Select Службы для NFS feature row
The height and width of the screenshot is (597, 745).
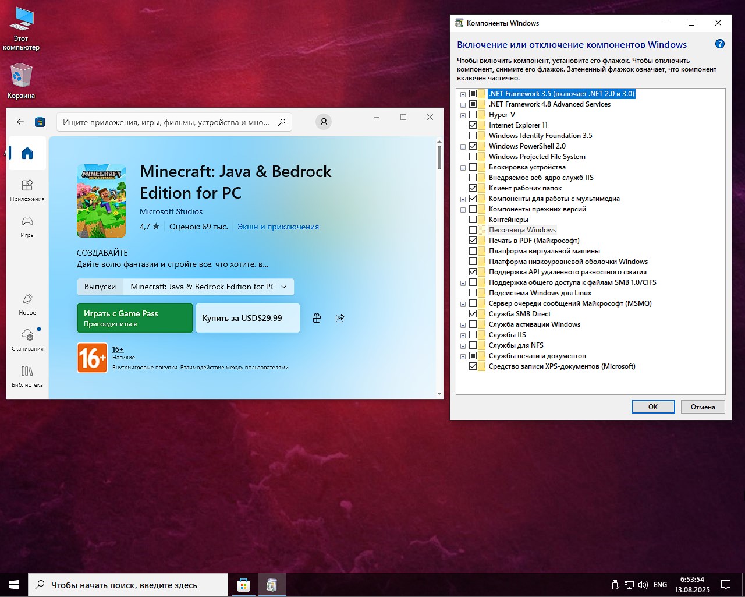[516, 345]
